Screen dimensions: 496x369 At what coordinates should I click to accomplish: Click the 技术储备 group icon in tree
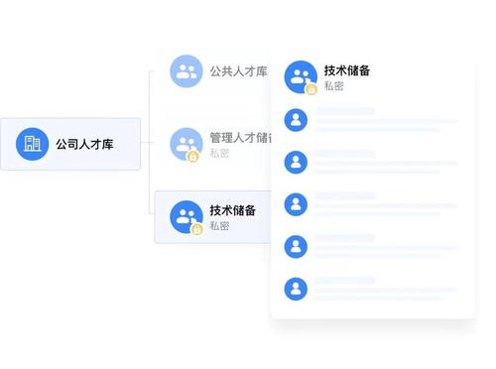[x=186, y=217]
